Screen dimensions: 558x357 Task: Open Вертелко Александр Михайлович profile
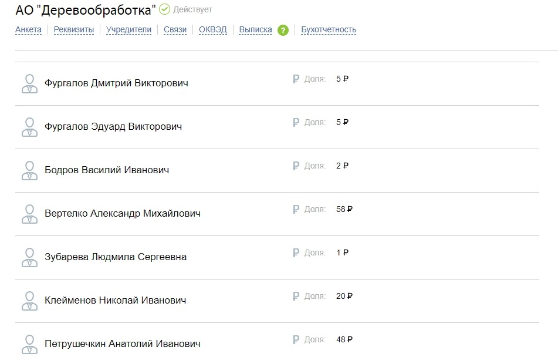click(123, 213)
